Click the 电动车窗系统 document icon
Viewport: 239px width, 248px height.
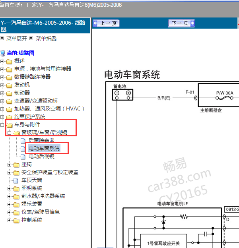pyautogui.click(x=23, y=149)
